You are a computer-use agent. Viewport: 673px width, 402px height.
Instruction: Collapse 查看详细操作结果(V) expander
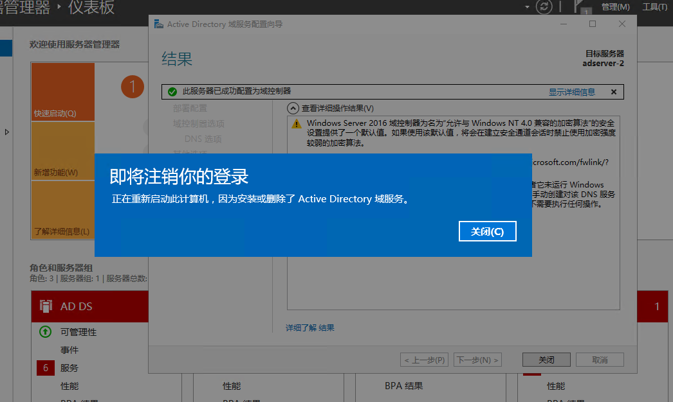293,109
